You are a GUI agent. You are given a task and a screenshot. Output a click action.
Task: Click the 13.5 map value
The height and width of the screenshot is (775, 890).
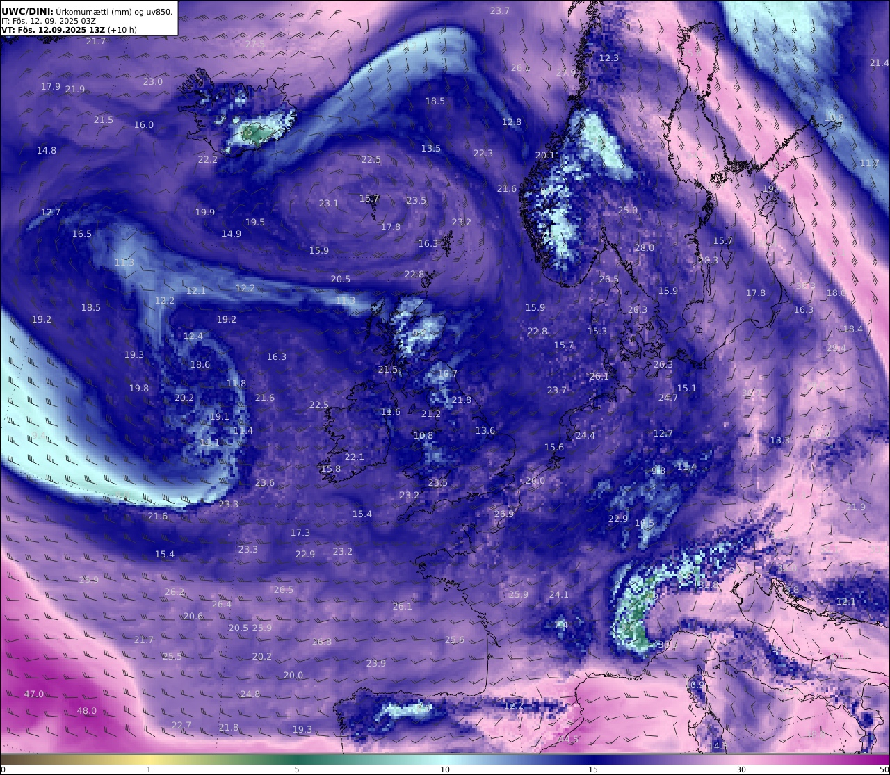click(x=431, y=149)
